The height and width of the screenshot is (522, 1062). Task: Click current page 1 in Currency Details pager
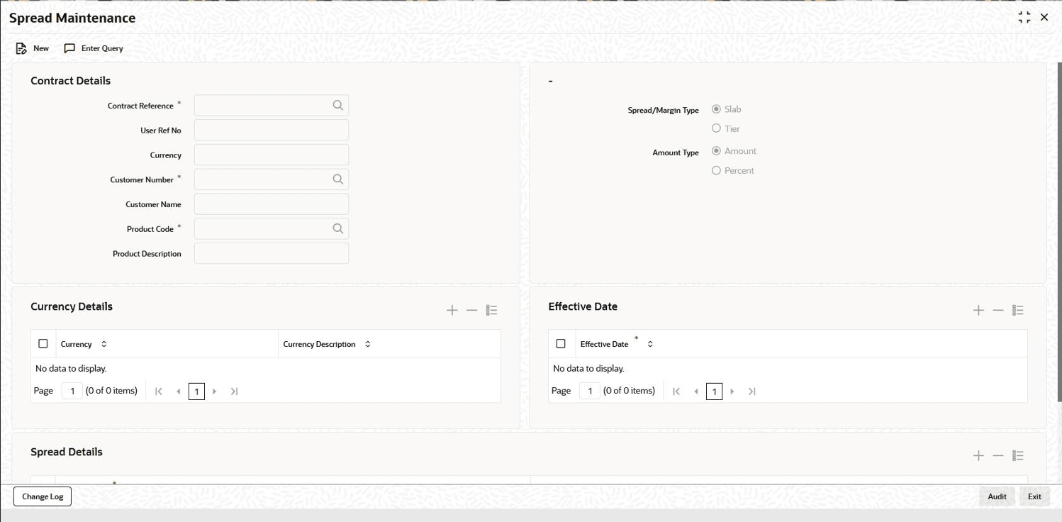pos(196,391)
